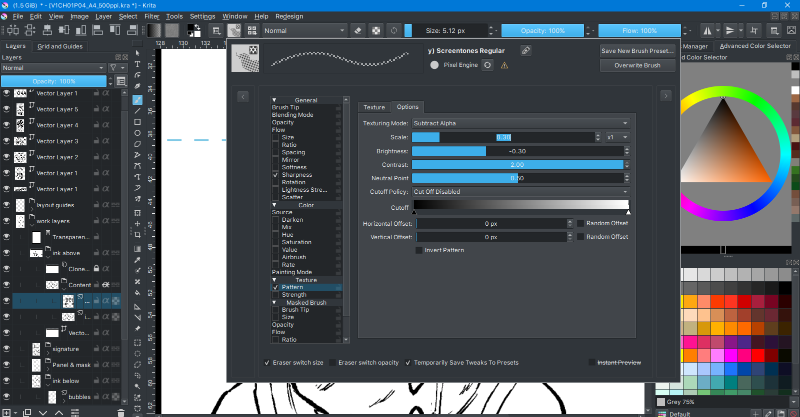800x417 pixels.
Task: Click the horizontal mirror tool icon
Action: point(707,30)
